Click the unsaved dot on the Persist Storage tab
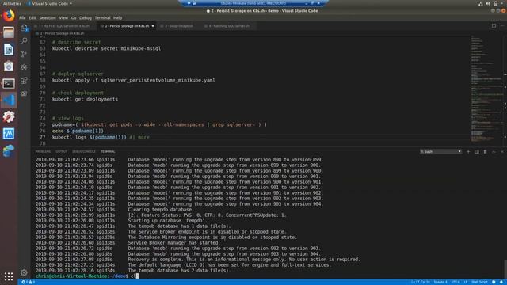Screen dimensions: 507x285 [x=153, y=26]
